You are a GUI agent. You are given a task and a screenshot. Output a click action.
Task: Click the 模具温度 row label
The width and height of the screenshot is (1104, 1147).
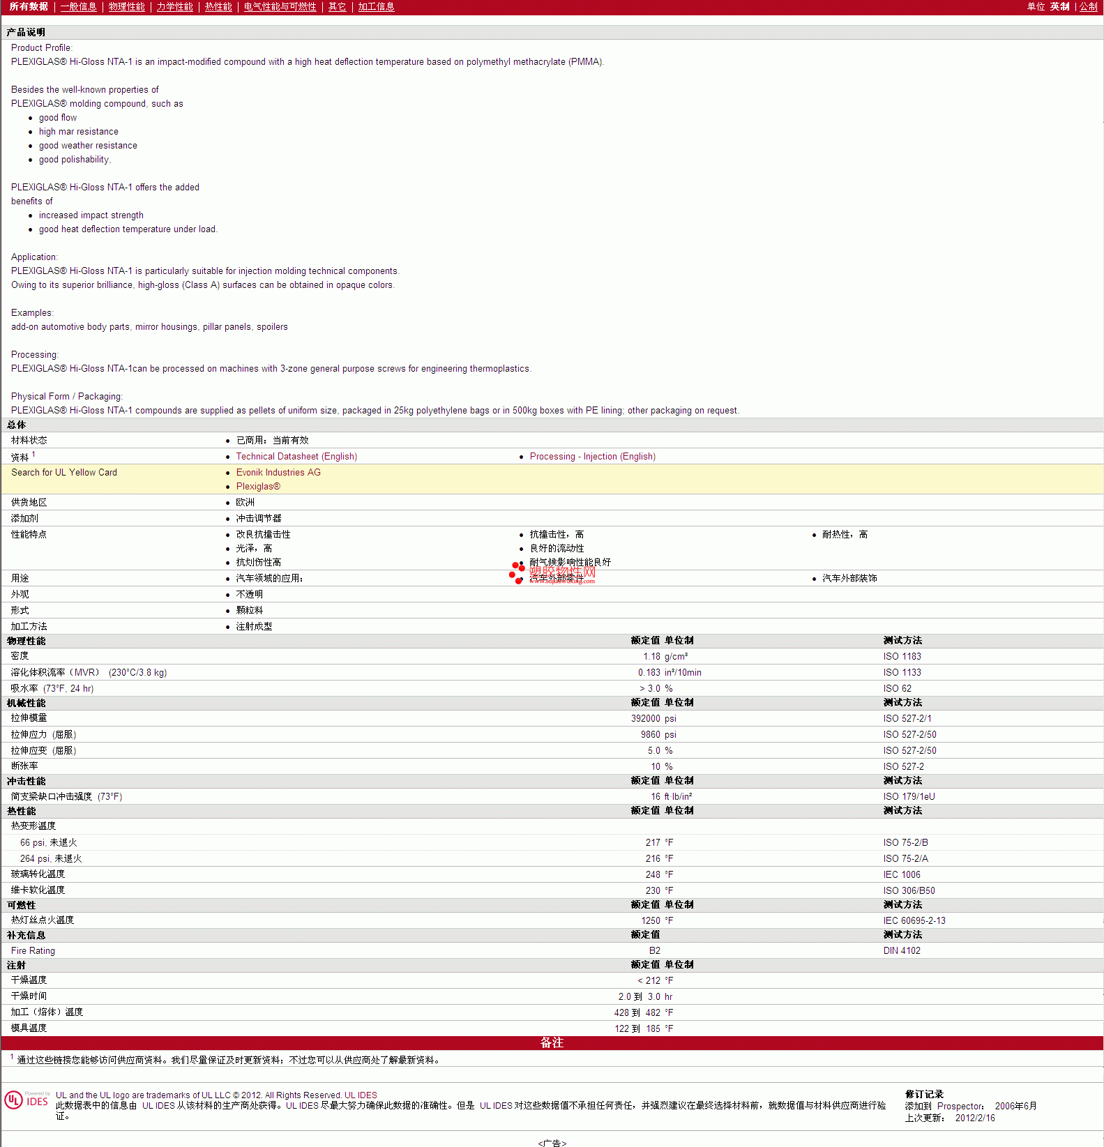tap(29, 1028)
